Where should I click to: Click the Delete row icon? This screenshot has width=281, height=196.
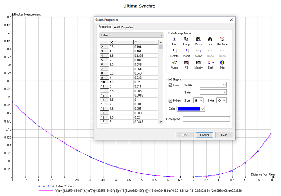(174, 51)
